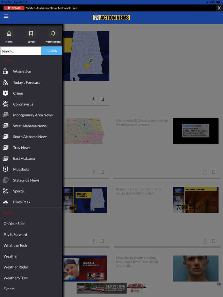The image size is (223, 297).
Task: View the suspect mugshot thumbnail
Action: (x=196, y=268)
